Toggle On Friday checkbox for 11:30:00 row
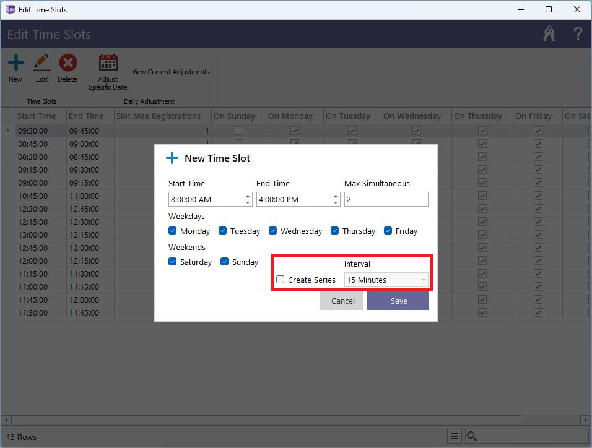This screenshot has height=448, width=592. pos(538,312)
